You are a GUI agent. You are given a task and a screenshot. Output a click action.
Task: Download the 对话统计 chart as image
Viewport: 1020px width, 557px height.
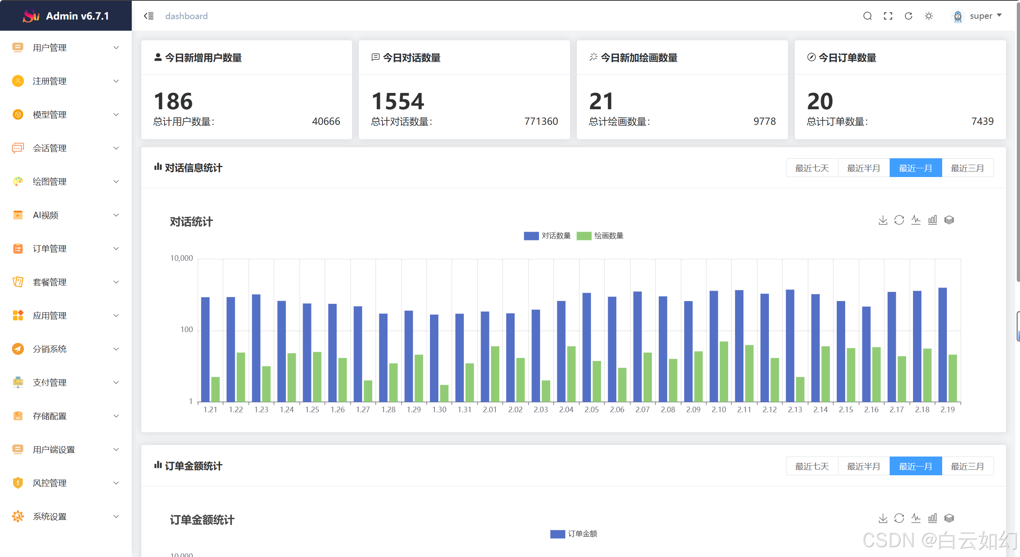tap(883, 220)
